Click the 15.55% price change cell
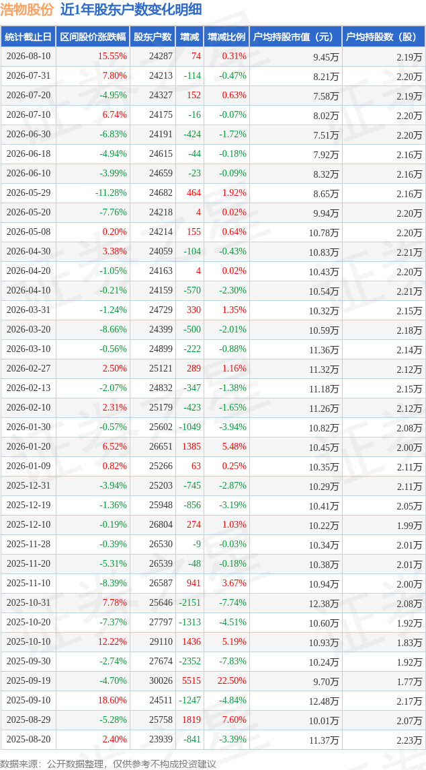This screenshot has height=770, width=426. 113,57
